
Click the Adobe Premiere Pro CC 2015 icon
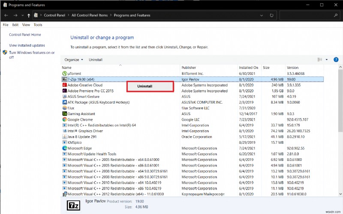[x=65, y=91]
